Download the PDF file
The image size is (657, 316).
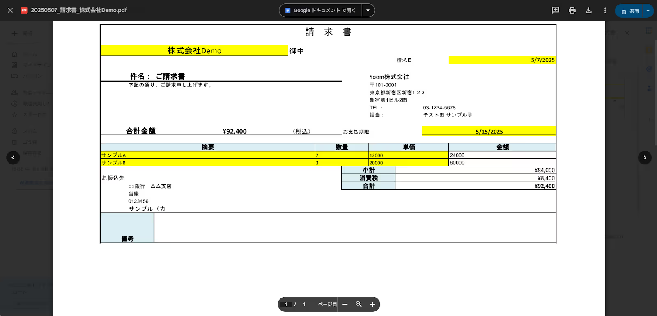[588, 10]
